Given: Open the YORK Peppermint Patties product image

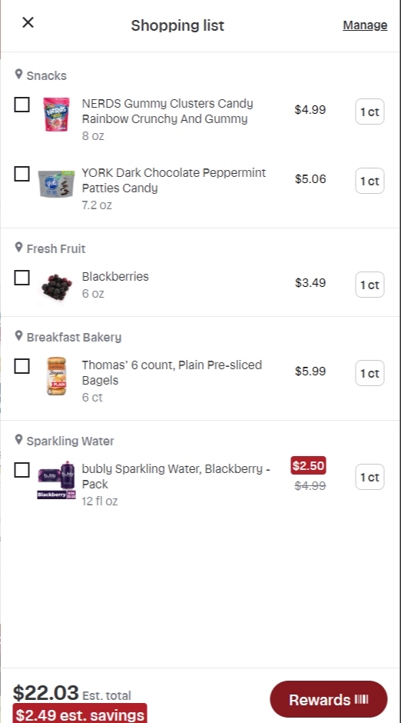Looking at the screenshot, I should tap(57, 184).
